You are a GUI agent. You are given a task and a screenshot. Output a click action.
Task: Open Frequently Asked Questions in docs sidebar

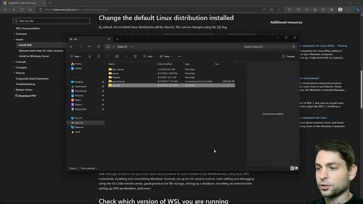[x=32, y=79]
